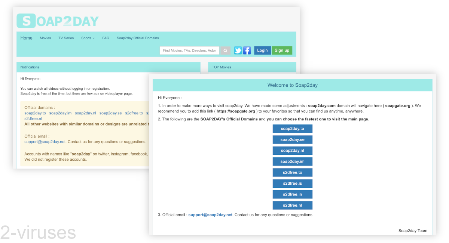This screenshot has height=243, width=449.
Task: Choose the s2dfree.in domain button
Action: pyautogui.click(x=293, y=194)
